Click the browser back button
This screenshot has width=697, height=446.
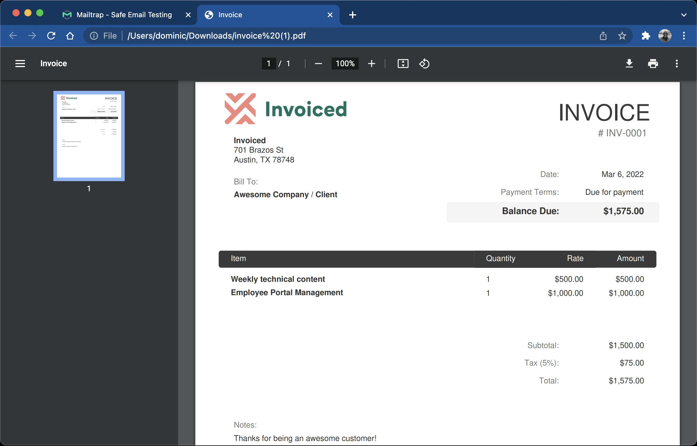coord(13,36)
